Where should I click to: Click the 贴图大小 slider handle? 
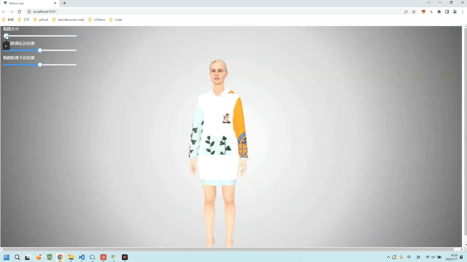click(6, 36)
